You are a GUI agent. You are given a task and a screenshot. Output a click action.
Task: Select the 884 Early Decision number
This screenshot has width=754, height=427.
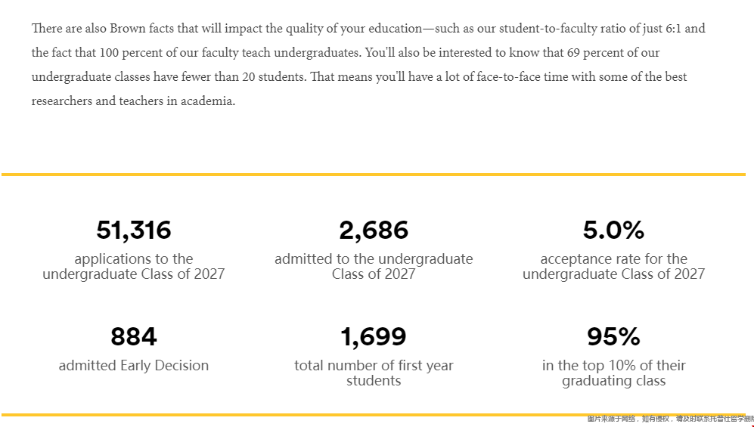pyautogui.click(x=134, y=336)
